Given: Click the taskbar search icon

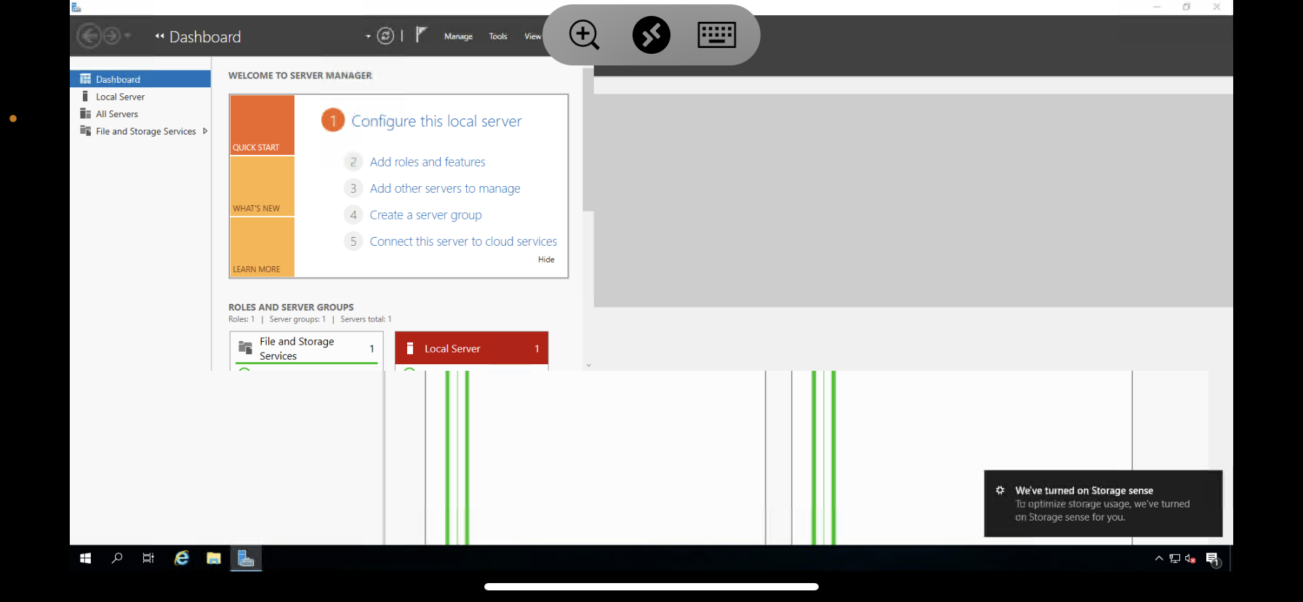Looking at the screenshot, I should (117, 558).
